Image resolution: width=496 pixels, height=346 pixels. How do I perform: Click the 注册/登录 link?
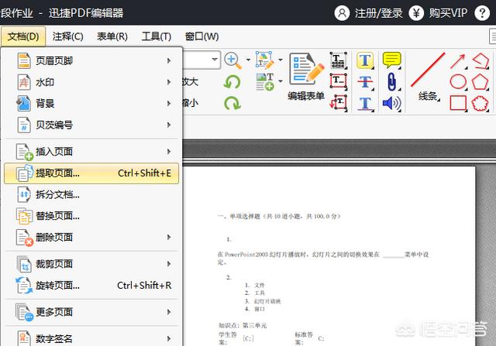(379, 13)
